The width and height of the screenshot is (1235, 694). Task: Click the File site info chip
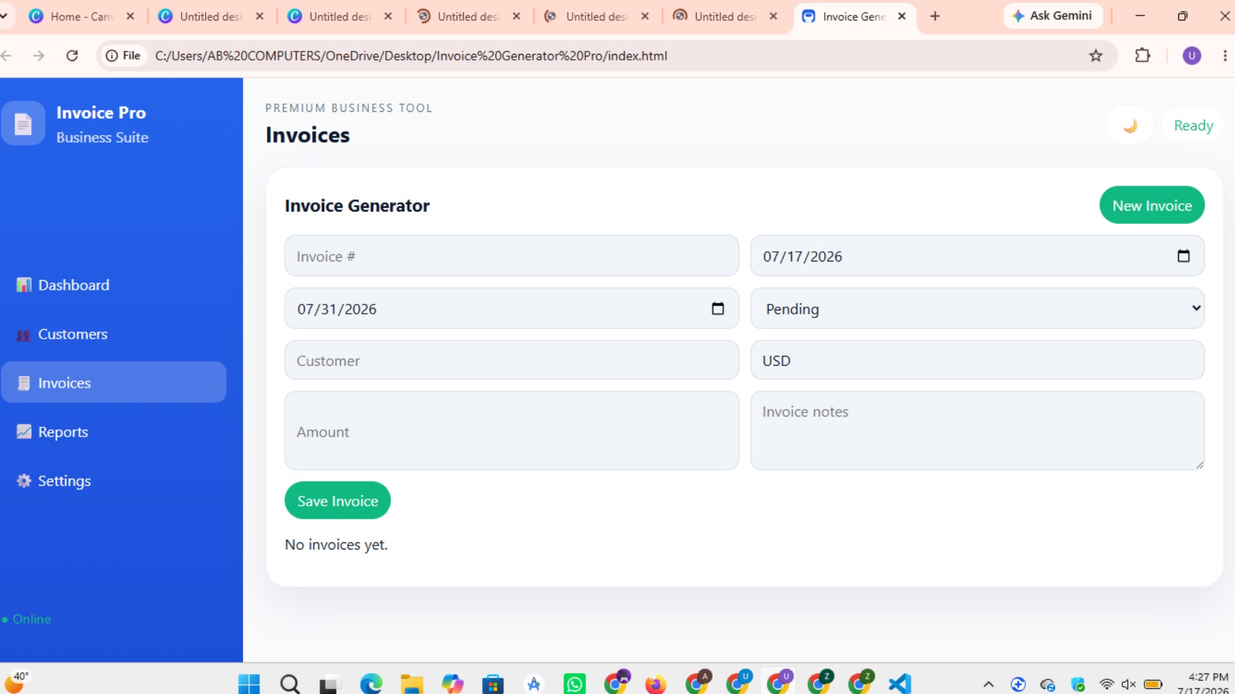tap(123, 56)
